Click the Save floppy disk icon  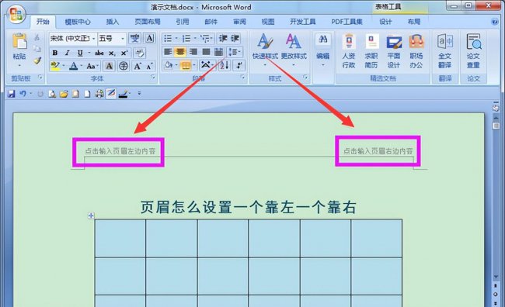12,94
